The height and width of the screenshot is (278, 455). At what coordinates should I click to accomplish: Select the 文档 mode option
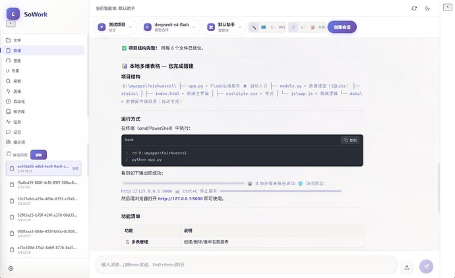tap(321, 27)
